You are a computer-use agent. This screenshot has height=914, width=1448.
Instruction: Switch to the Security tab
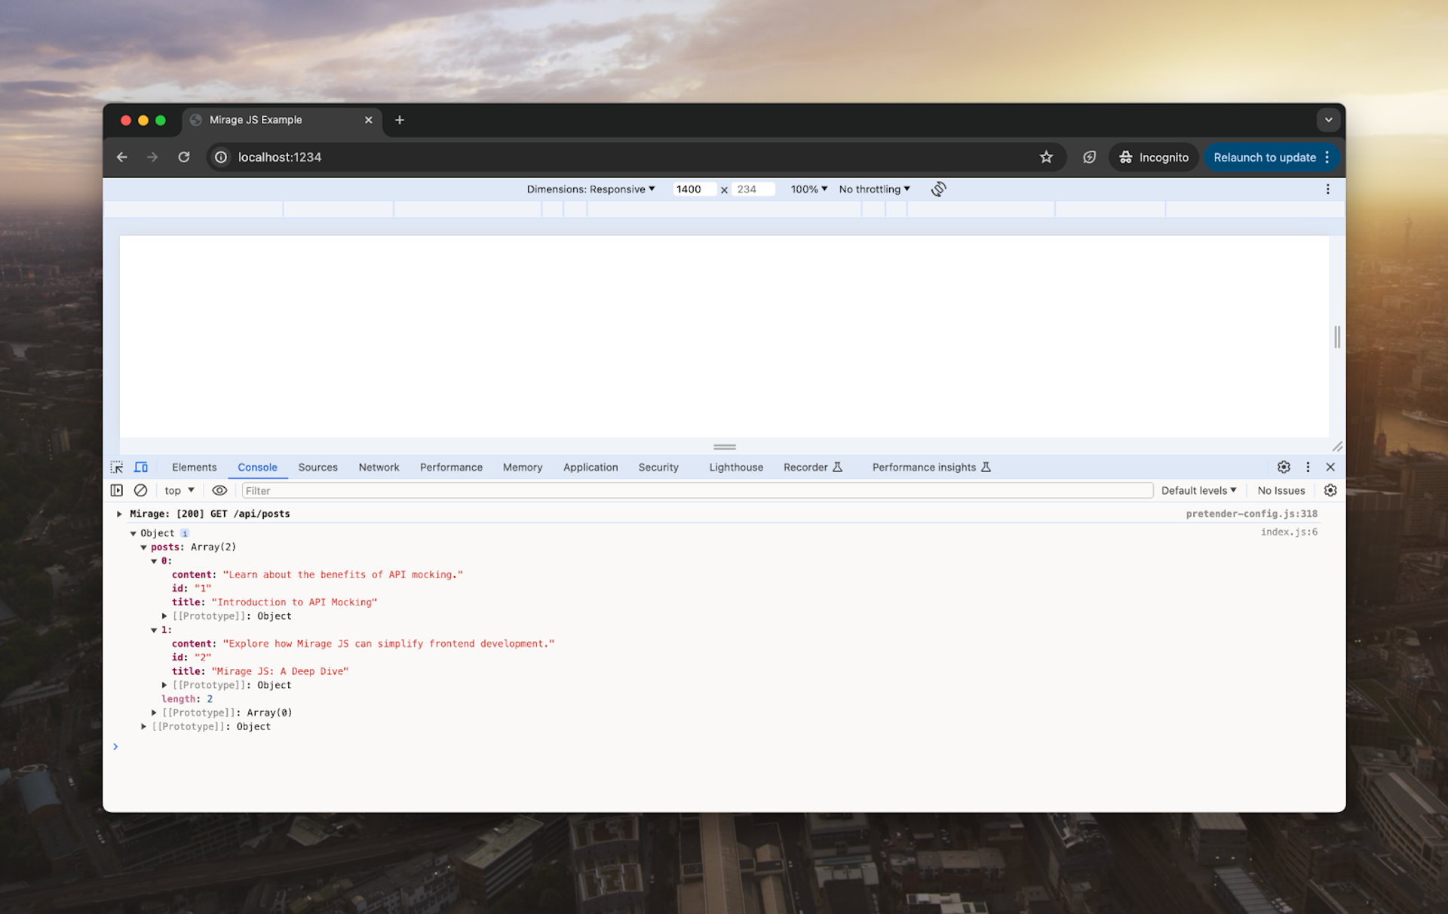pyautogui.click(x=658, y=468)
